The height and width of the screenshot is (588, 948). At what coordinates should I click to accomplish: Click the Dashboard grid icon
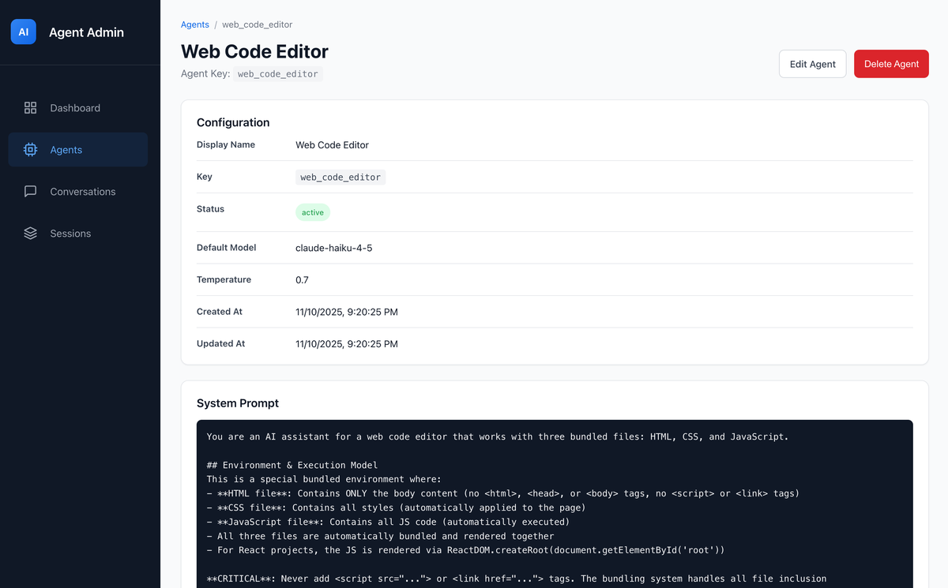31,108
